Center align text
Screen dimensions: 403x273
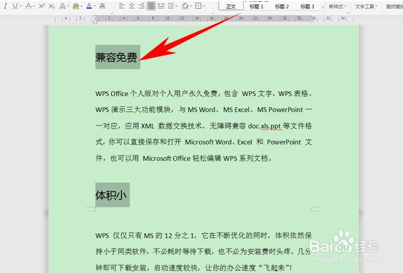click(x=132, y=6)
